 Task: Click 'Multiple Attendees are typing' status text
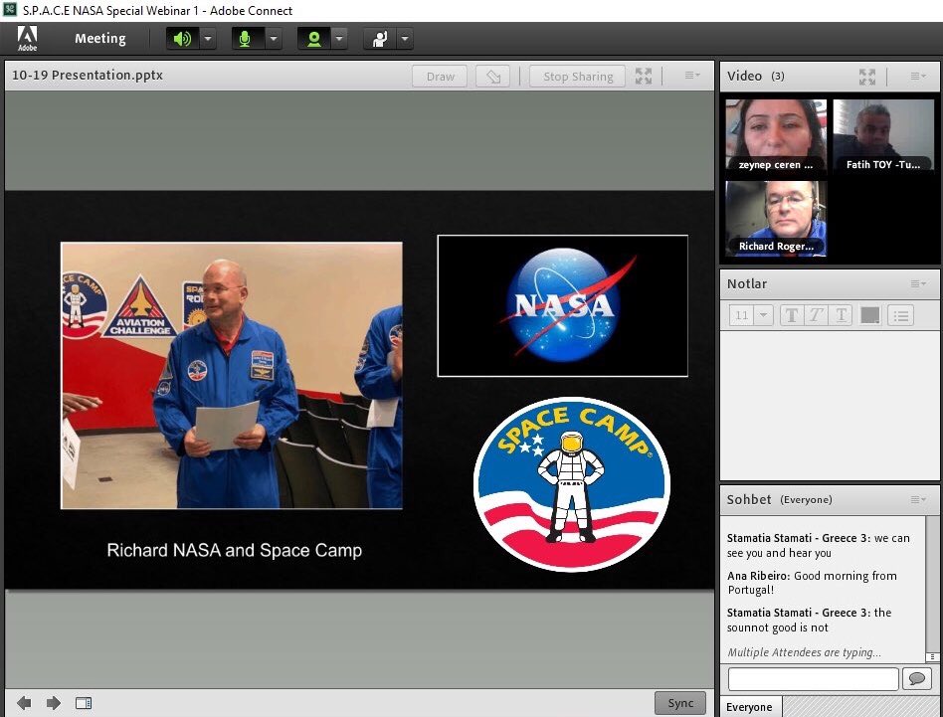[804, 652]
